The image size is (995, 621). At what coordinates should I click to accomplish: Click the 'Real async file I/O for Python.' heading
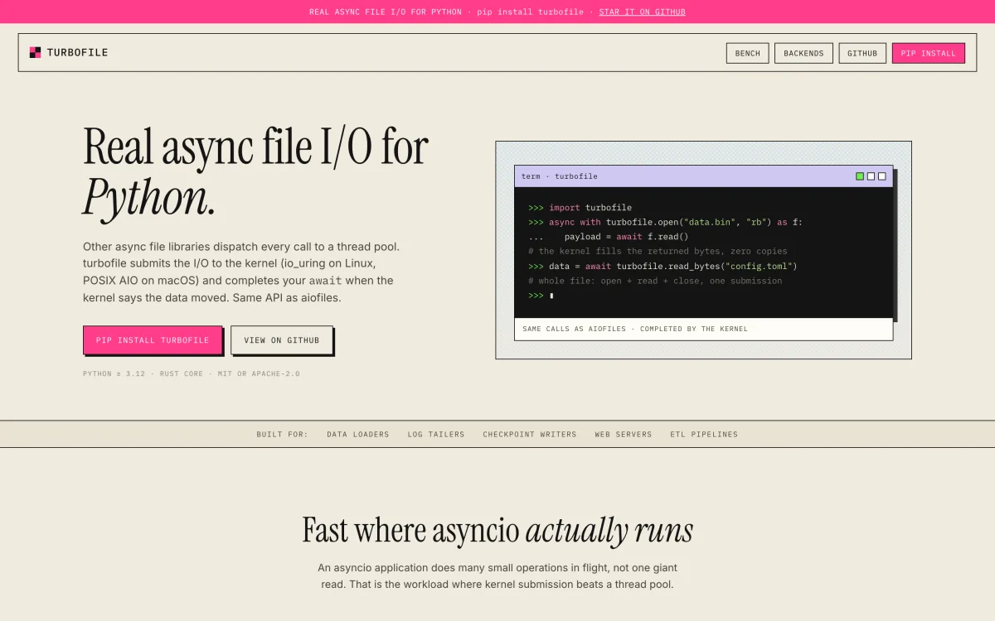point(256,173)
